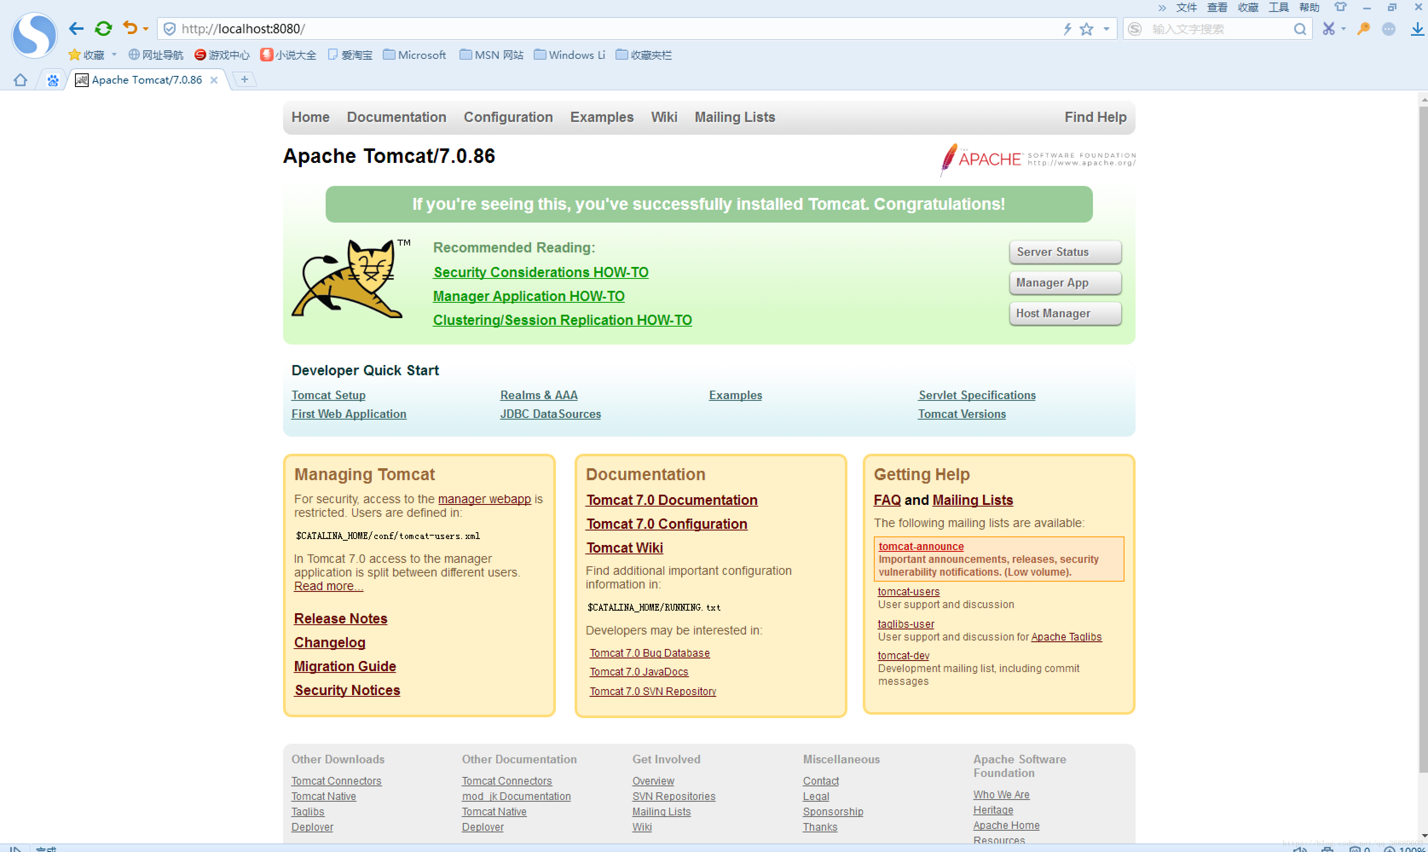Open the MSN 网站 bookmark folder
Image resolution: width=1428 pixels, height=852 pixels.
pos(491,55)
